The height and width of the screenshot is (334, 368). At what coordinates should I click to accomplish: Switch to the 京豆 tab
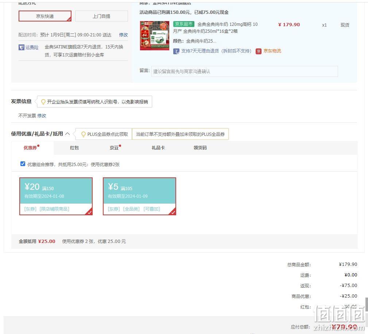(x=114, y=148)
